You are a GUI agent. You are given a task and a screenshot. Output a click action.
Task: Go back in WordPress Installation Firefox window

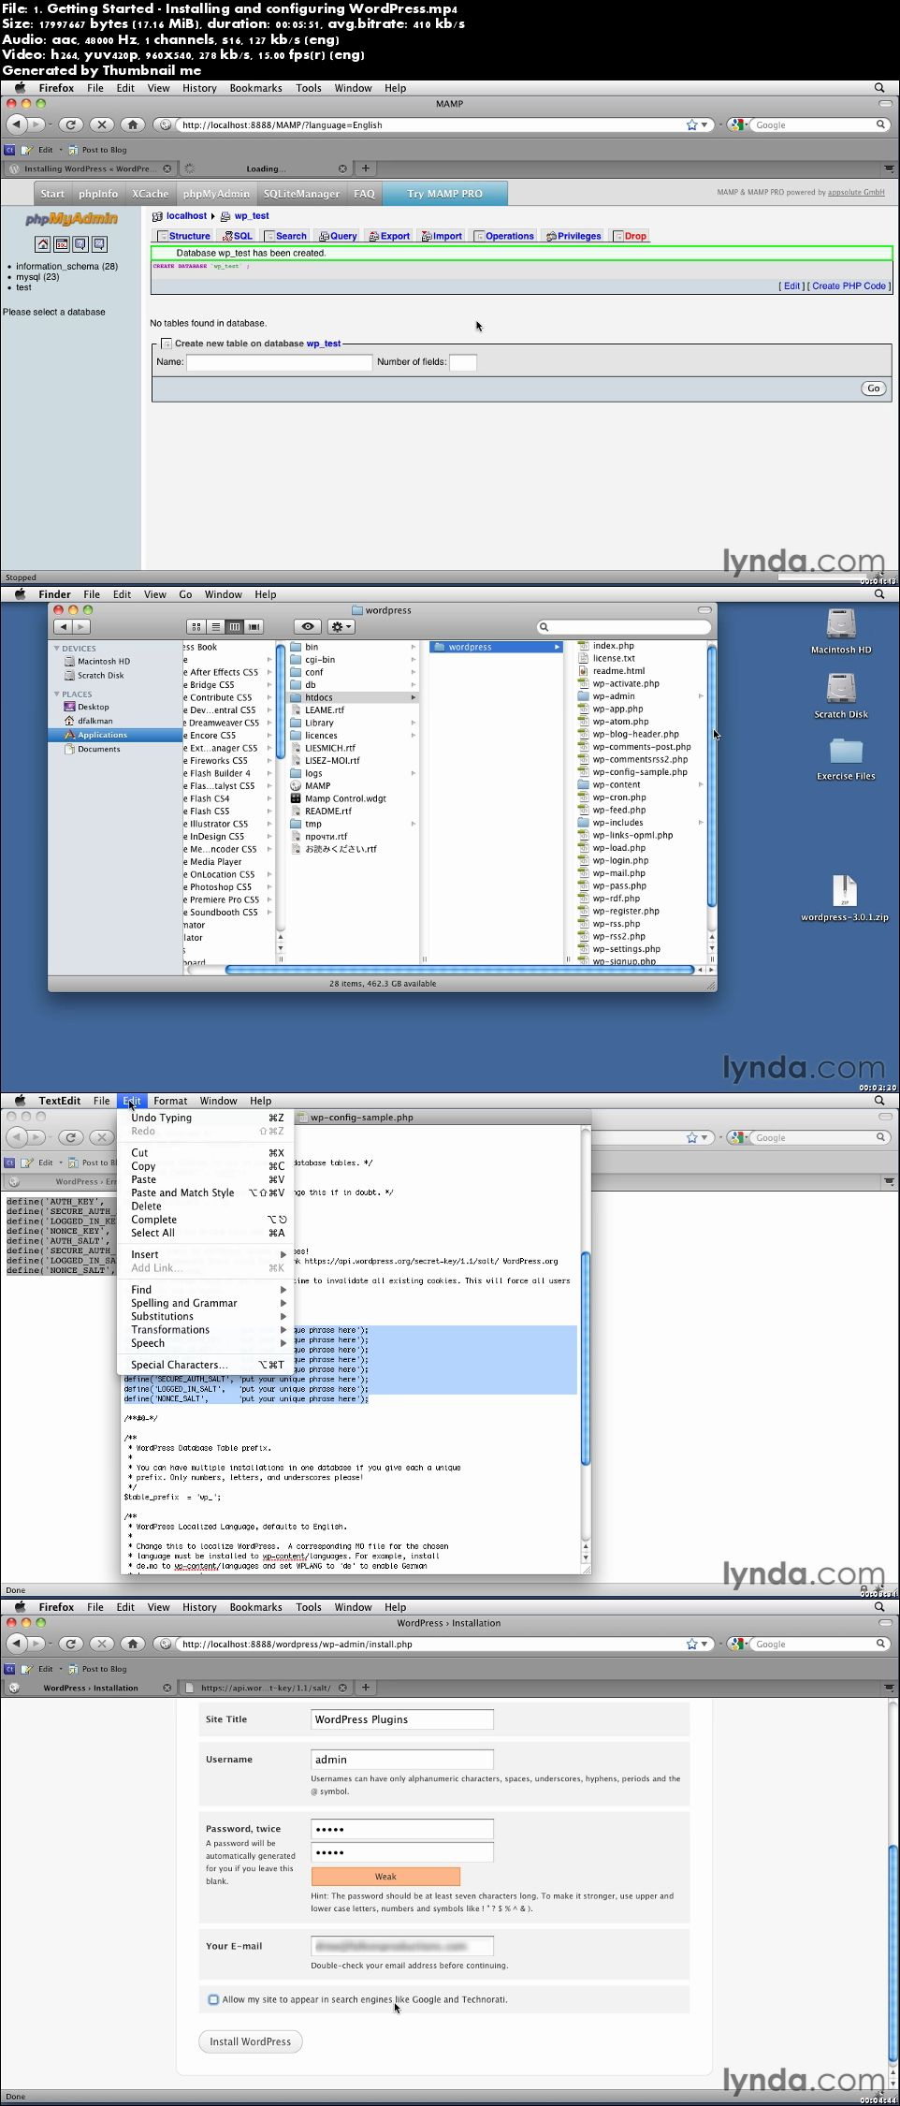coord(17,1644)
